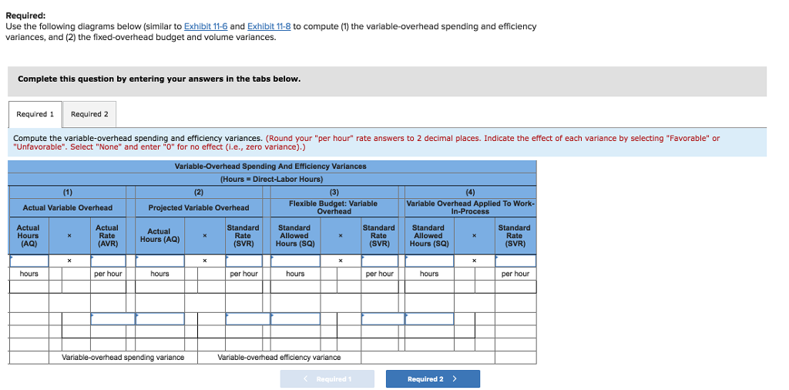Image resolution: width=789 pixels, height=390 pixels.
Task: Click the blue Required 2 next button
Action: tap(433, 379)
